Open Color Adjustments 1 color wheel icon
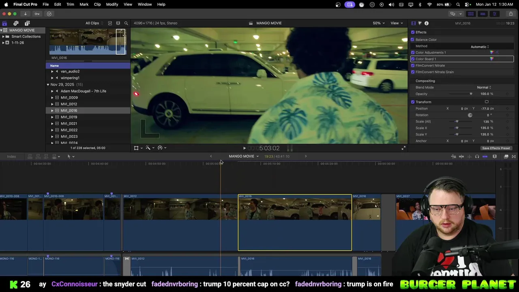The width and height of the screenshot is (519, 292). click(x=492, y=52)
